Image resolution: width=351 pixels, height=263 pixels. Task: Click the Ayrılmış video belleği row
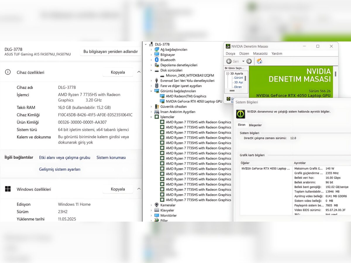click(322, 196)
